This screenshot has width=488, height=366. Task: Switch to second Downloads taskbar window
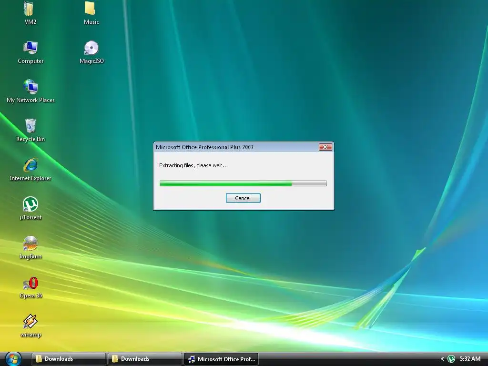pos(144,359)
